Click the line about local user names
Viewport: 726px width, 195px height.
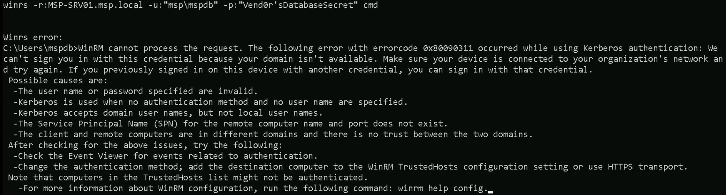[x=168, y=113]
